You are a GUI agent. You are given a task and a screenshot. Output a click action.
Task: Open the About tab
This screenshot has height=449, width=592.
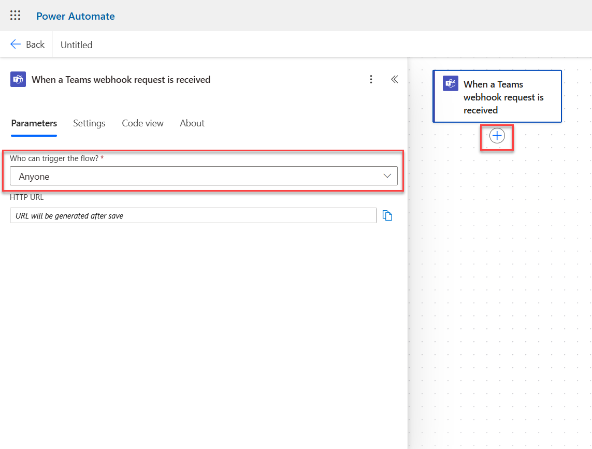[x=192, y=123]
